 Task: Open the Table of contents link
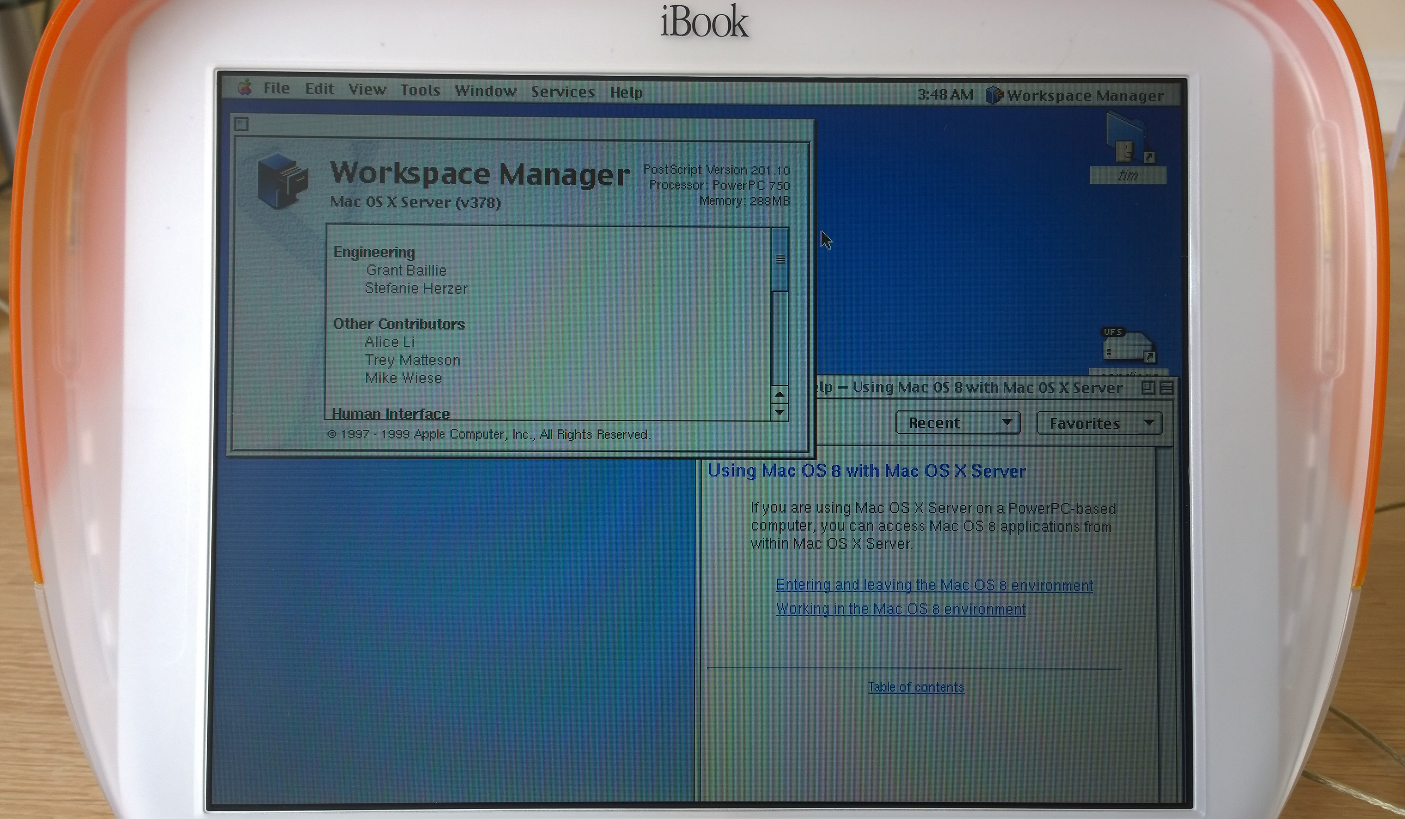click(x=916, y=687)
